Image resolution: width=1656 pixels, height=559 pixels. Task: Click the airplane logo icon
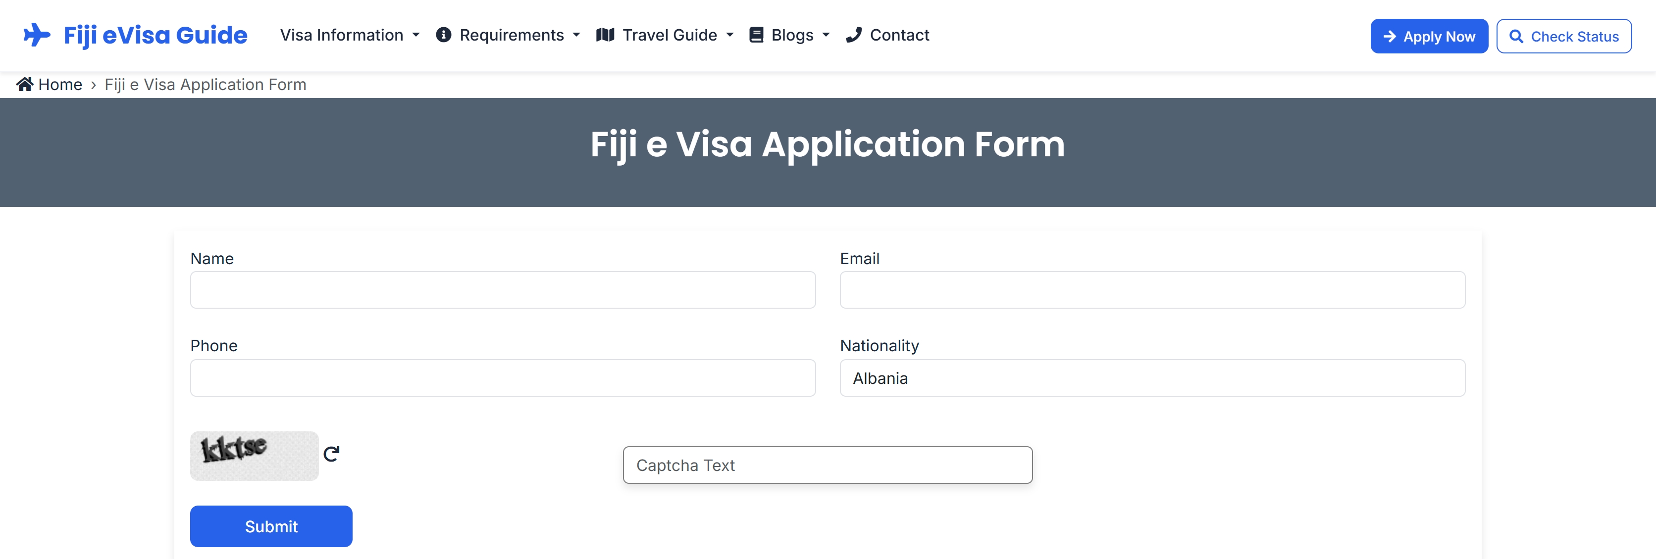point(37,35)
